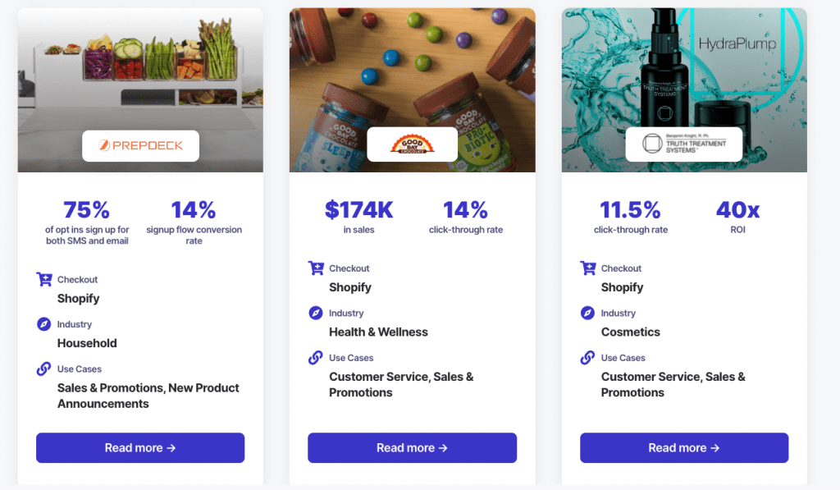The width and height of the screenshot is (840, 490).
Task: Open Good Day Chocolate case study via Read more
Action: pyautogui.click(x=412, y=447)
